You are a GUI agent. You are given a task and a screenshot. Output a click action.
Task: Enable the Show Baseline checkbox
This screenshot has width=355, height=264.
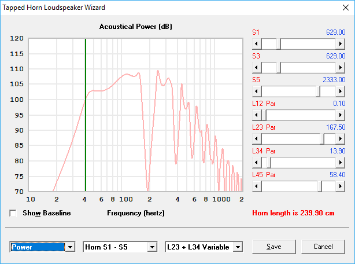13,213
